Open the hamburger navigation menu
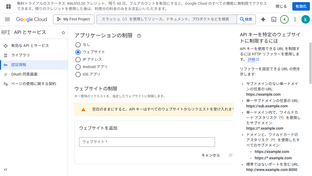 [7, 19]
